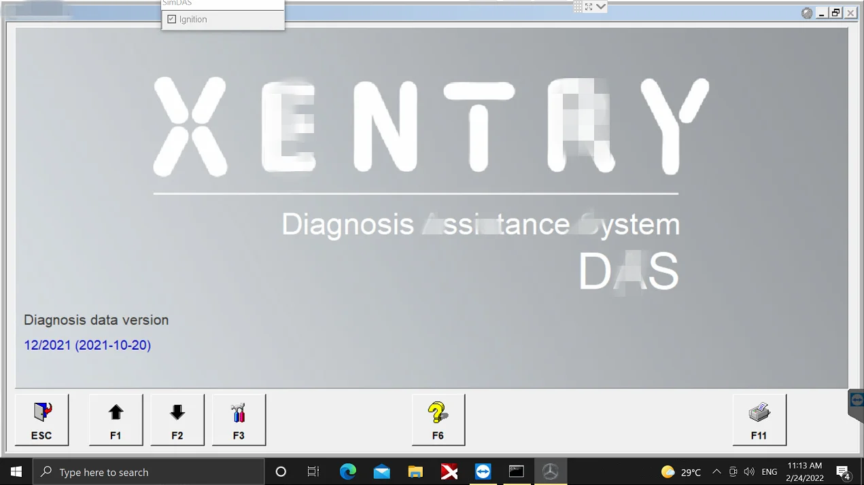Click the weather 29°C widget
Screen dimensions: 864x485
681,471
